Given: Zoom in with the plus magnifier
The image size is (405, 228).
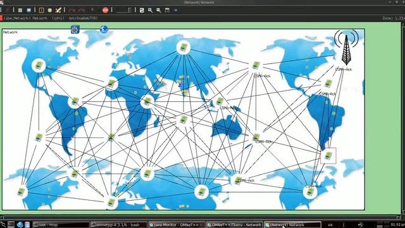Looking at the screenshot, I should click(150, 10).
